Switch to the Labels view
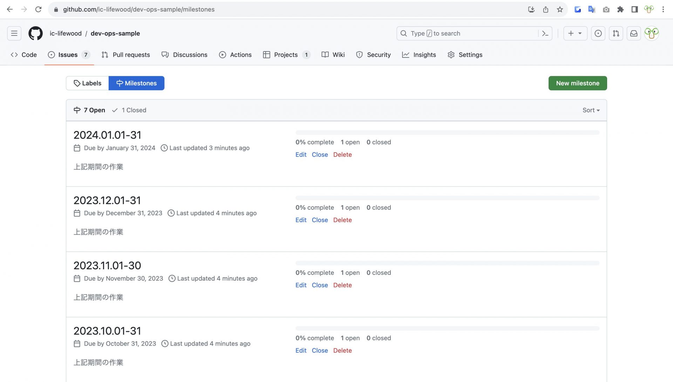 pos(87,83)
